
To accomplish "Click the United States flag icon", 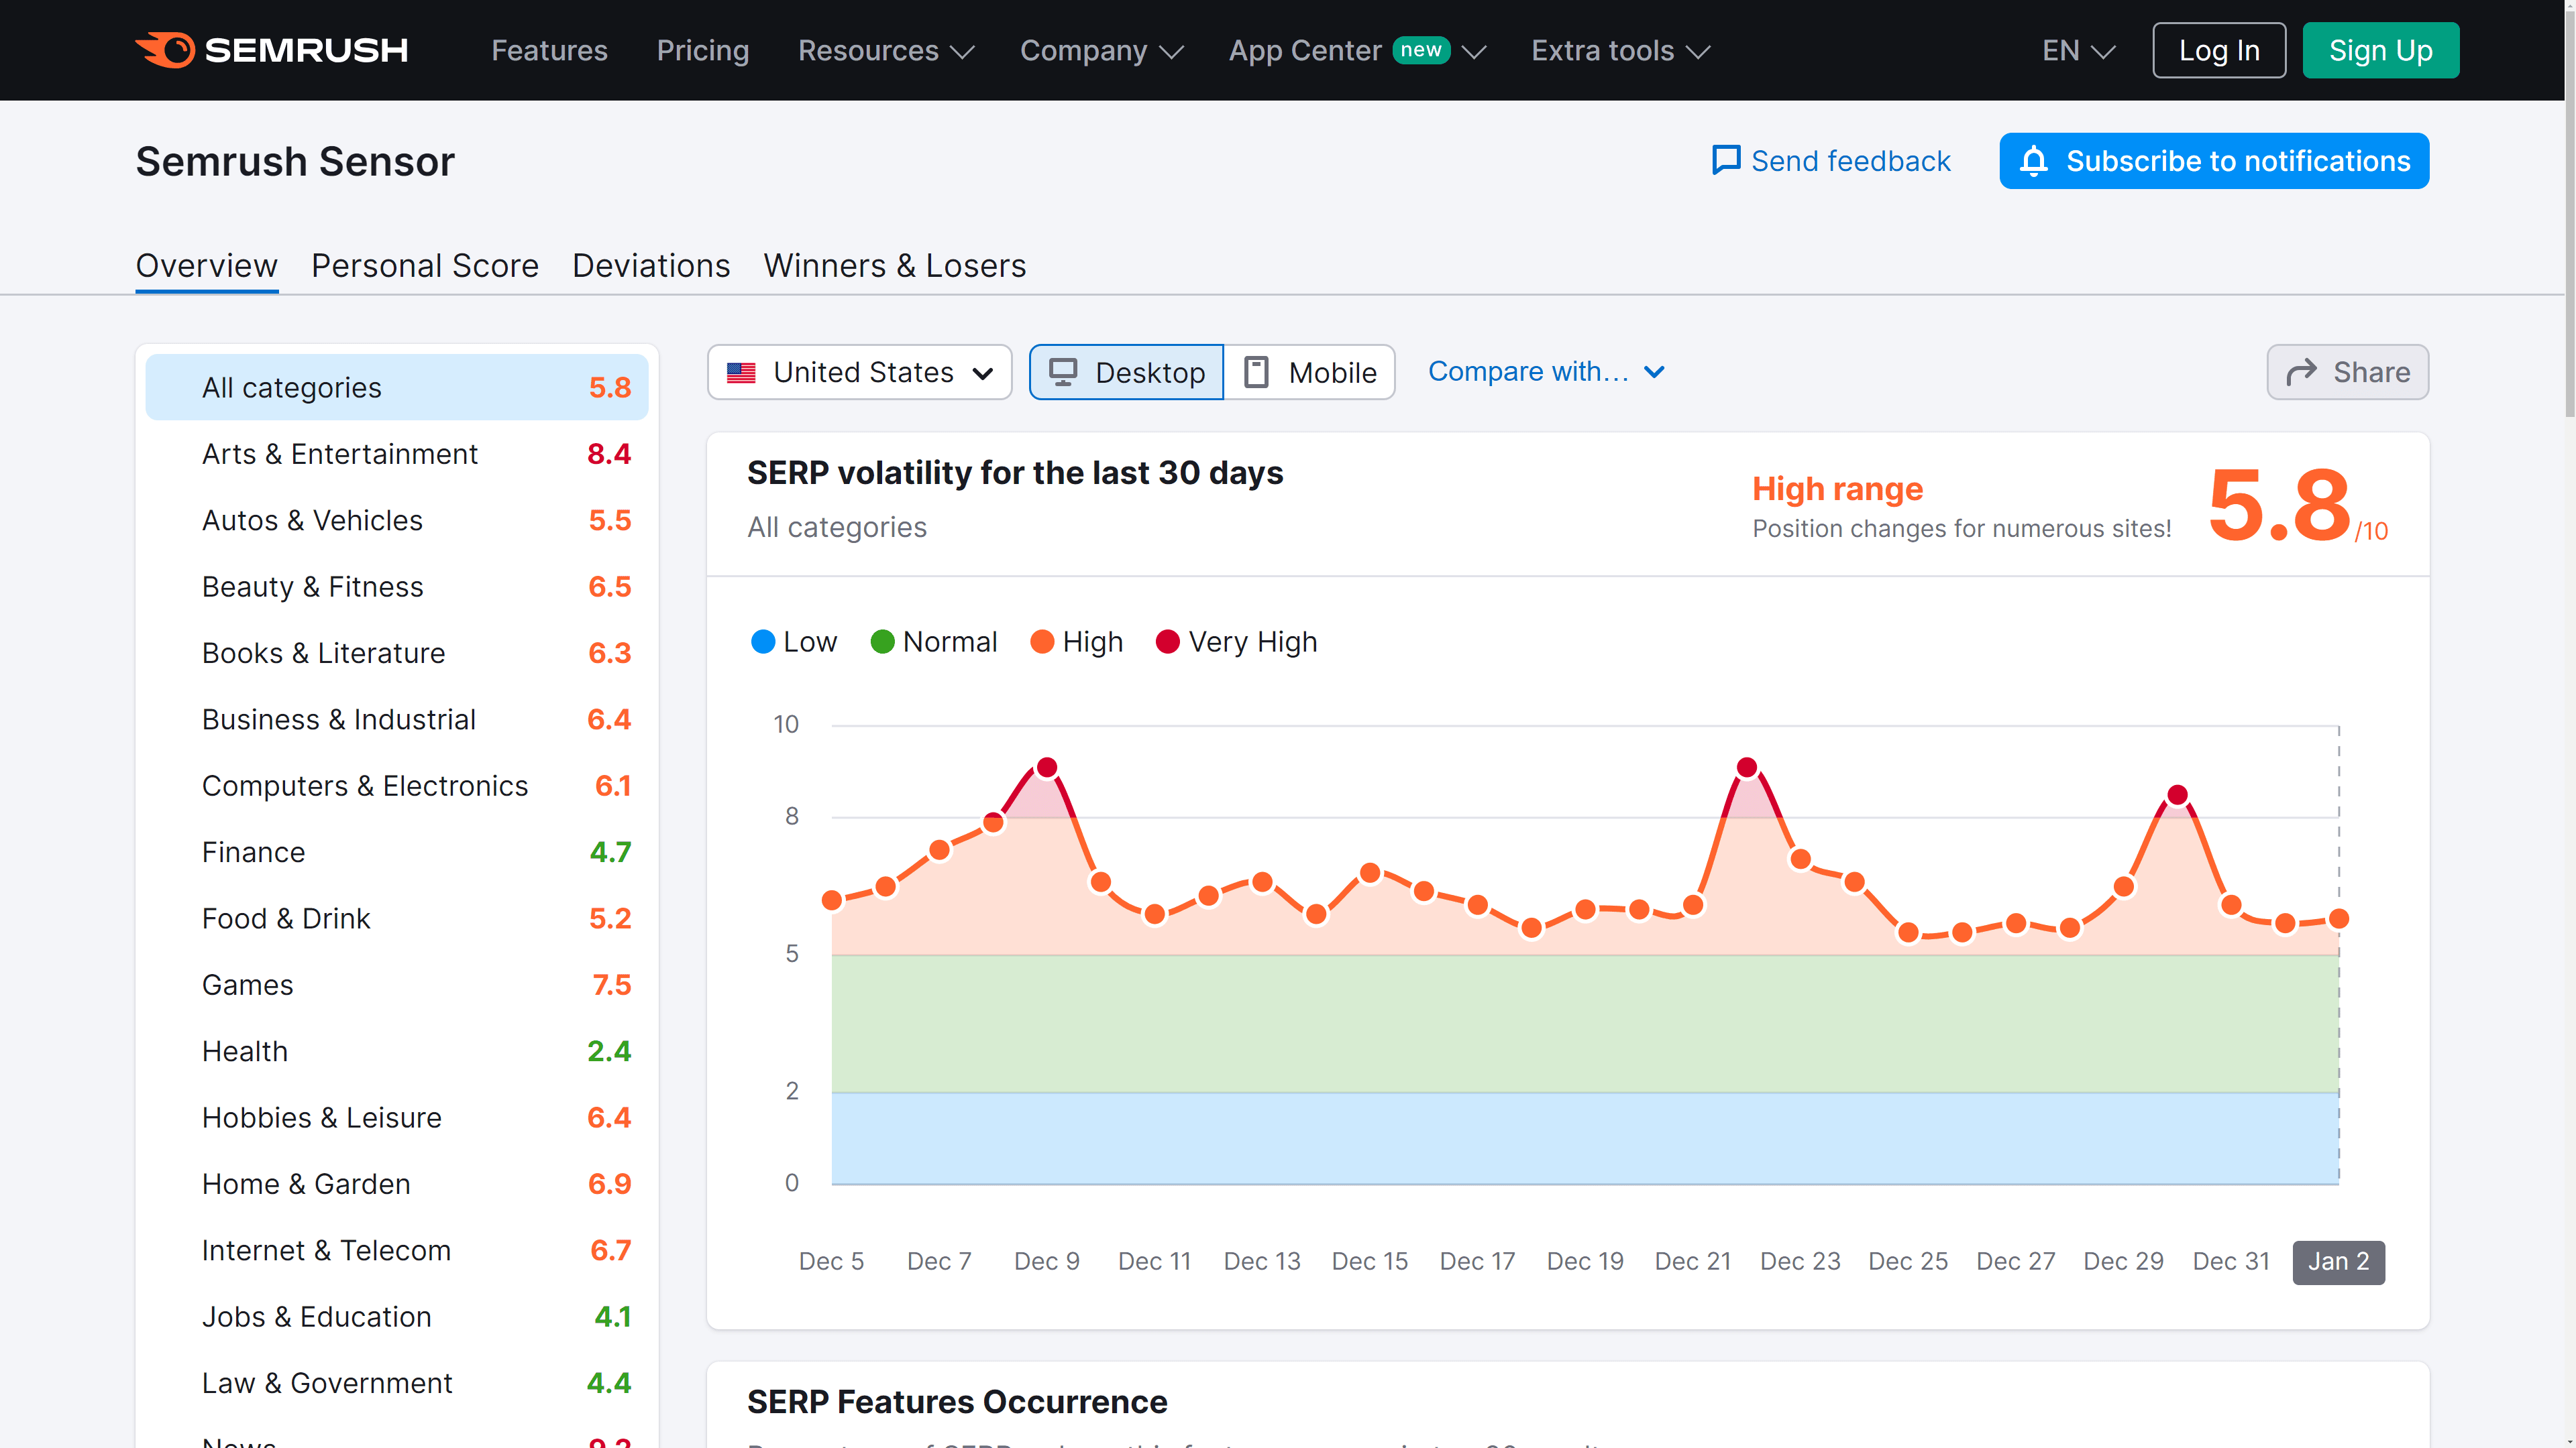I will click(x=741, y=373).
